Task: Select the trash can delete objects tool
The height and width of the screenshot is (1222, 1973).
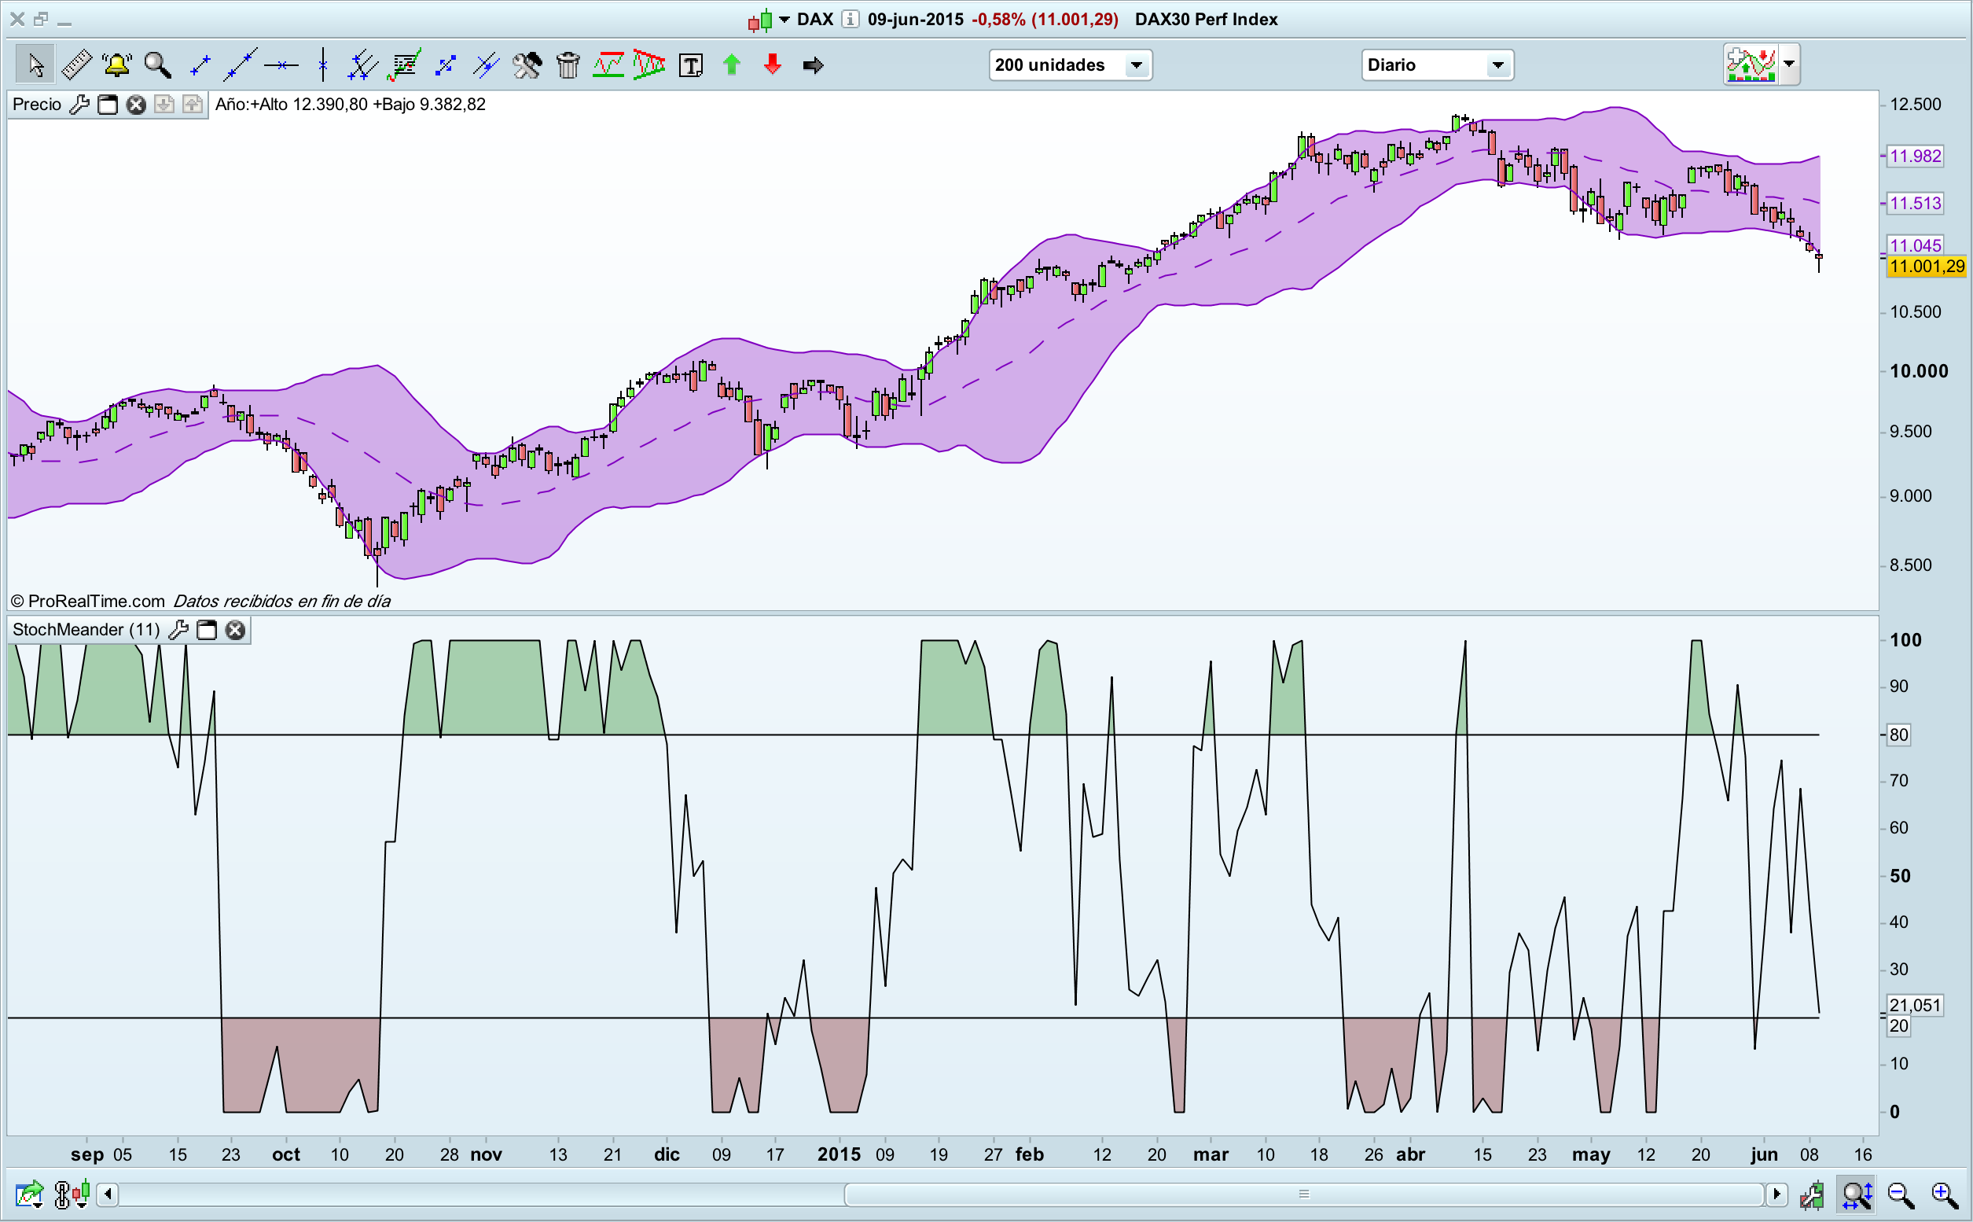Action: 568,64
